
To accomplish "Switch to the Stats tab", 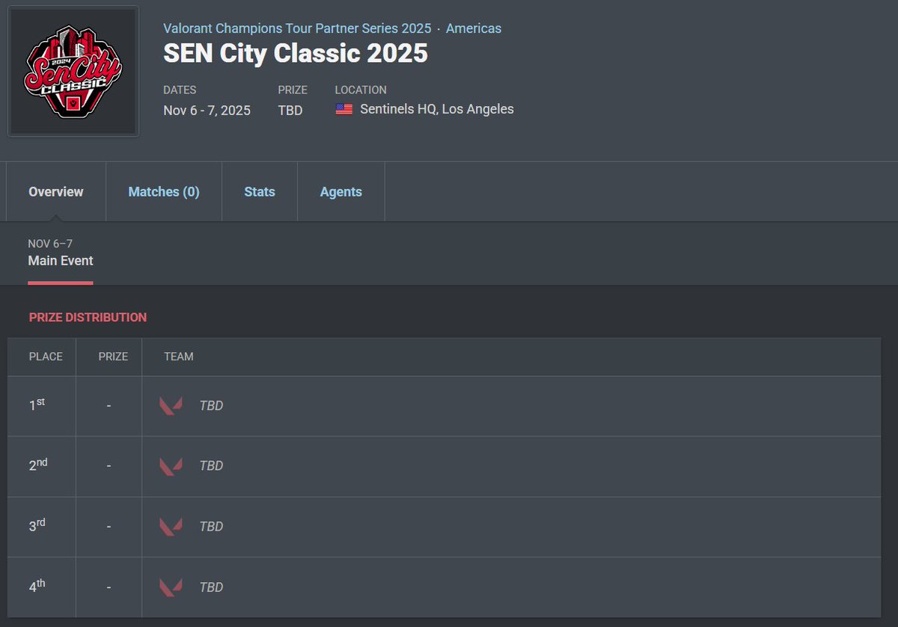I will [260, 192].
